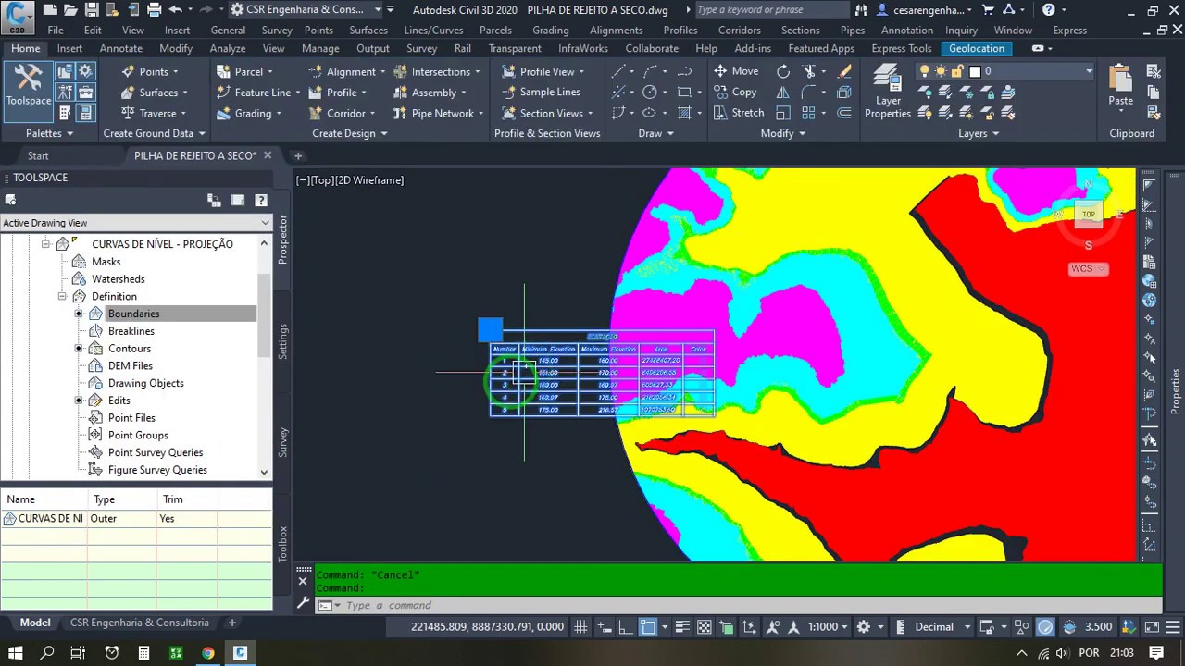Viewport: 1185px width, 666px height.
Task: Click the ViewCube TOP face
Action: 1089,215
